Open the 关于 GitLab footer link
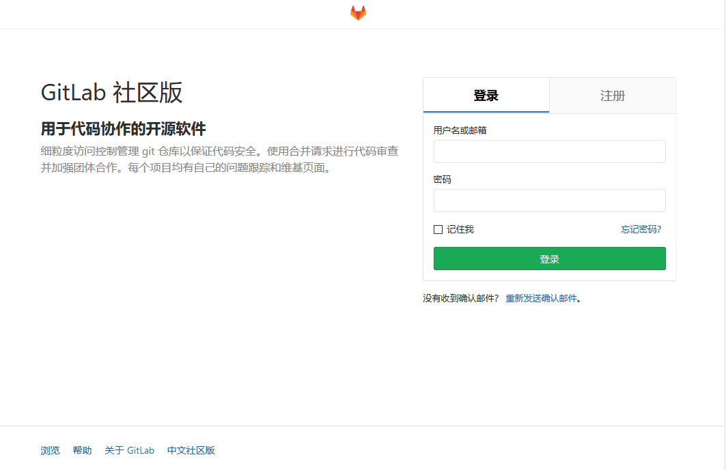Screen dimensions: 726x470 [x=129, y=450]
